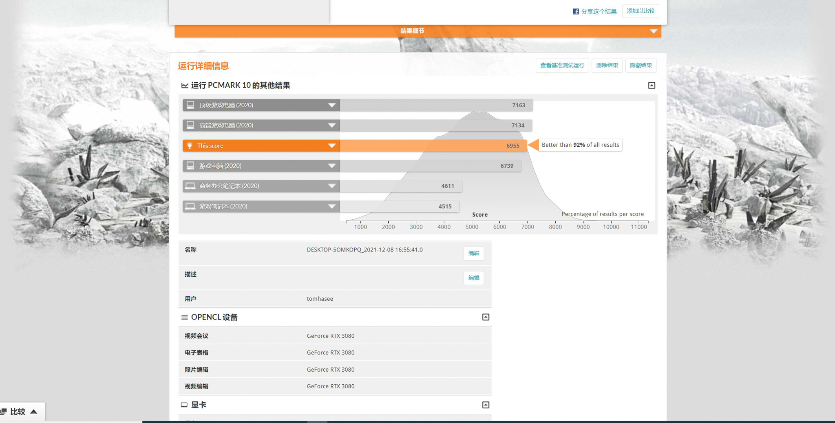Expand the 高端游戏电脑 (2020) dropdown arrow
The width and height of the screenshot is (835, 423).
pyautogui.click(x=332, y=126)
